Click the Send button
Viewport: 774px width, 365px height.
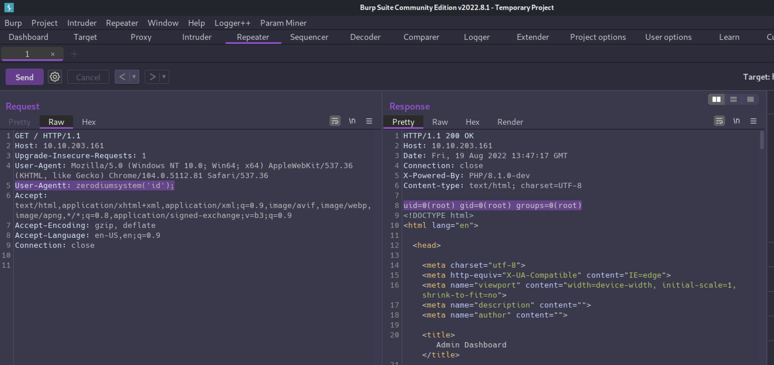[24, 77]
